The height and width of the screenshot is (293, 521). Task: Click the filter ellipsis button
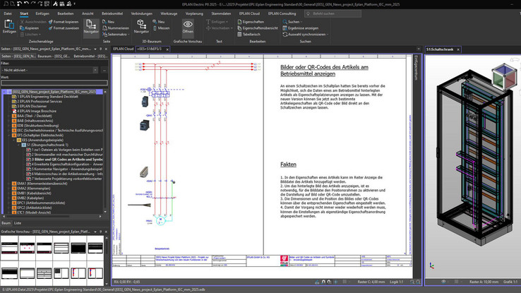pyautogui.click(x=104, y=70)
